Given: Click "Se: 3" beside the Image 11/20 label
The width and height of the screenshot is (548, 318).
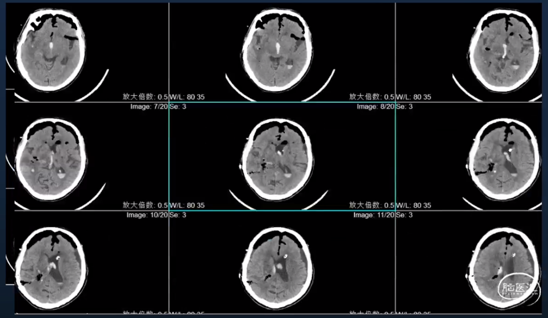Looking at the screenshot, I should [x=404, y=215].
